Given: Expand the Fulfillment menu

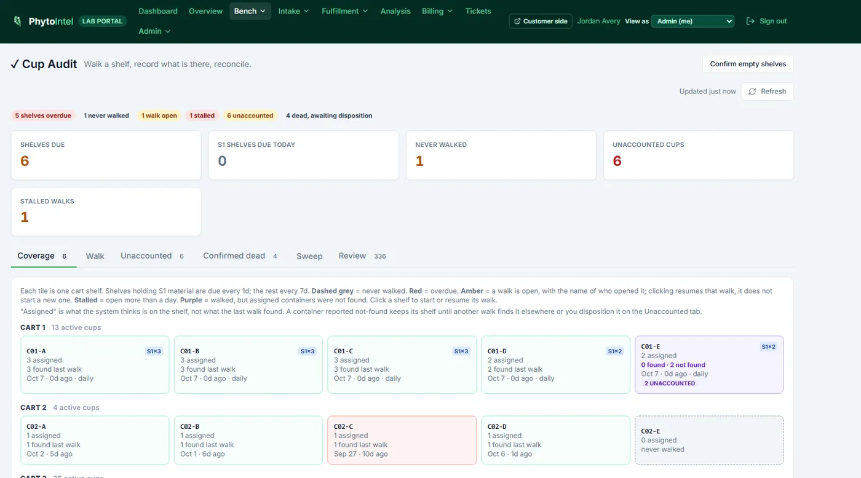Looking at the screenshot, I should pos(345,11).
